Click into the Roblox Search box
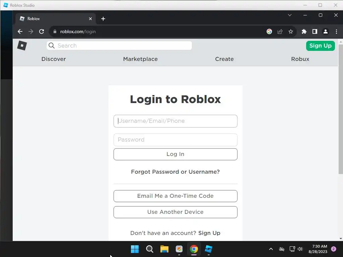Screen dimensions: 343x257 (x=119, y=46)
